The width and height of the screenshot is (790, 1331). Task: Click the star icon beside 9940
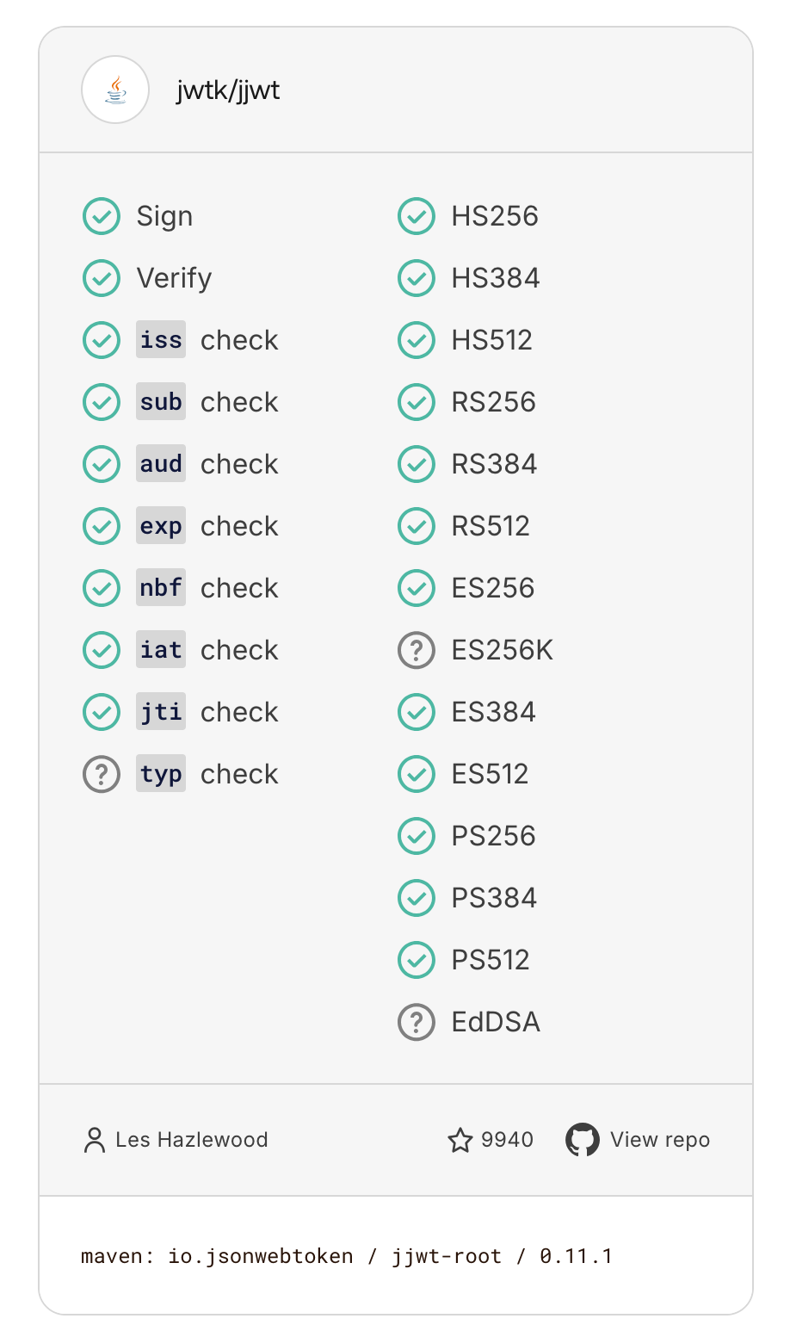coord(460,1140)
